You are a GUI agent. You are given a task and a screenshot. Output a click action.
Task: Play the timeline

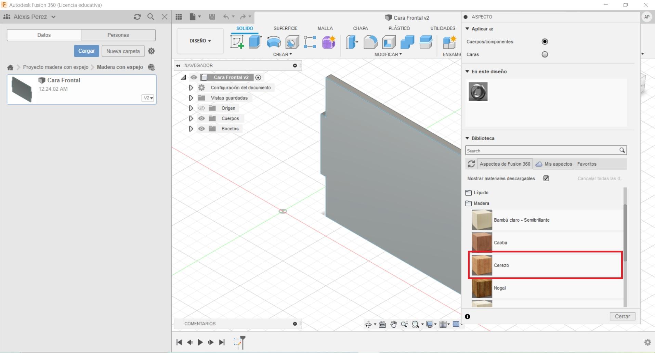[x=200, y=342]
